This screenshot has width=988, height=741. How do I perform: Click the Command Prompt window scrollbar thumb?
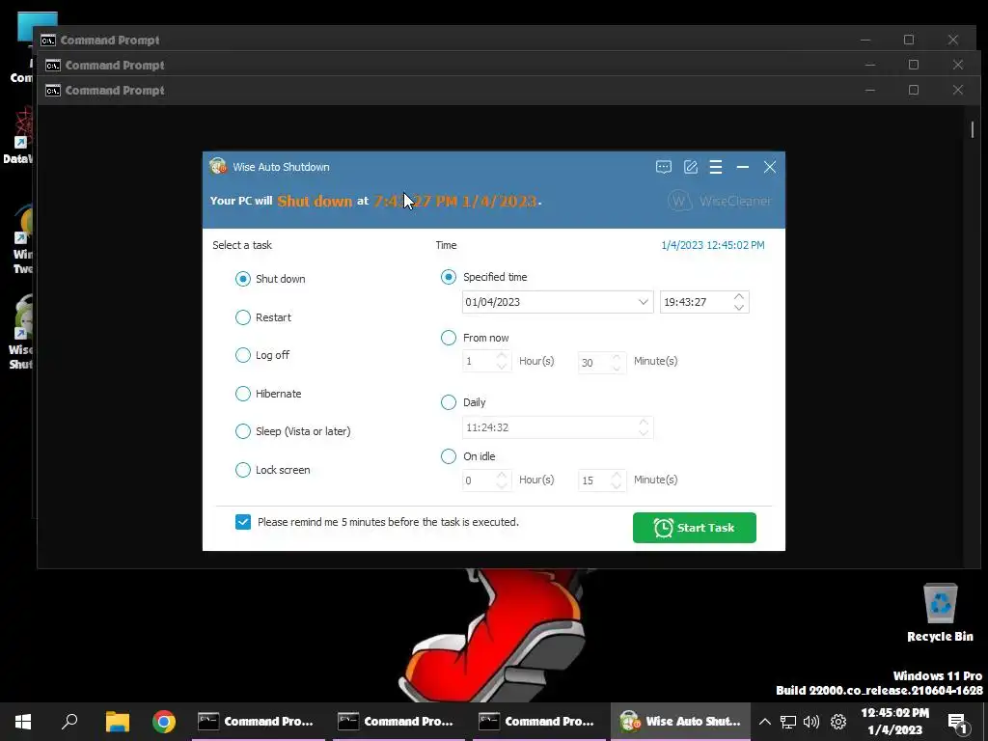point(973,129)
